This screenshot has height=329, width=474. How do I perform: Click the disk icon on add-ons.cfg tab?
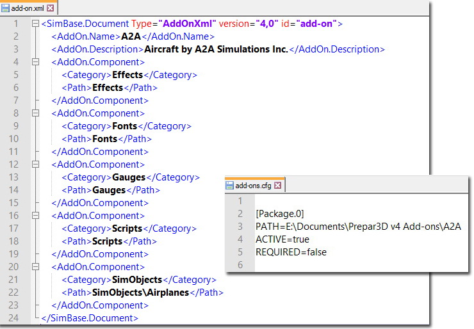click(x=229, y=186)
